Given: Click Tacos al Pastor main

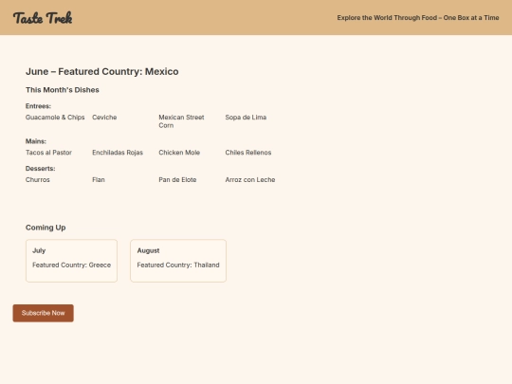Looking at the screenshot, I should tap(48, 153).
